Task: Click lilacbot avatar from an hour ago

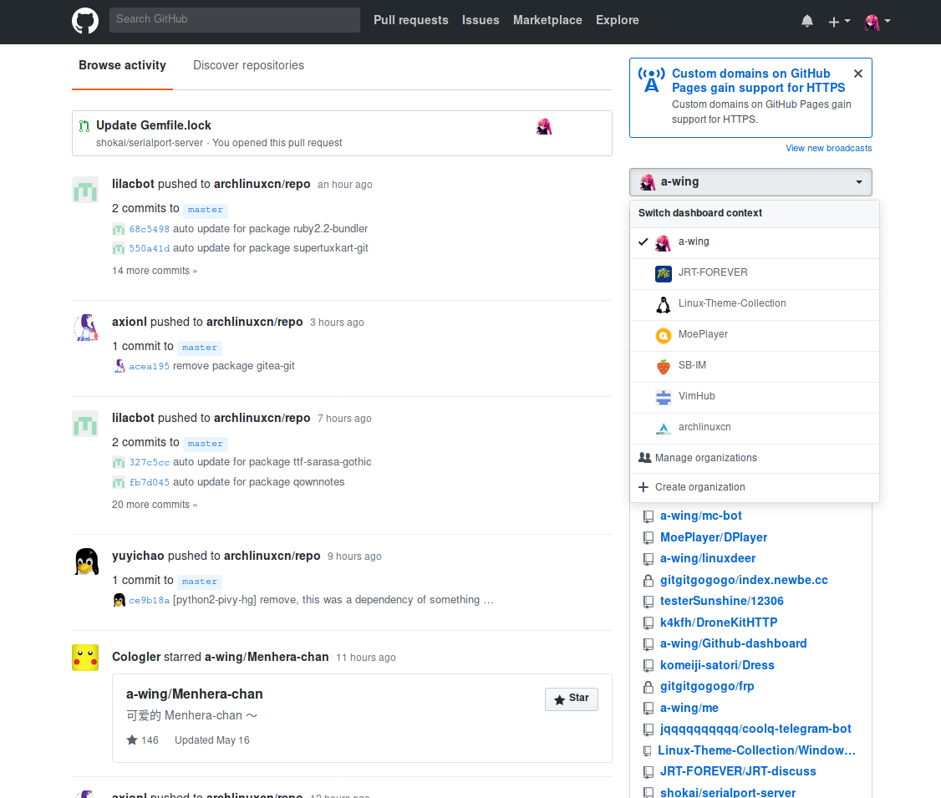Action: [85, 191]
